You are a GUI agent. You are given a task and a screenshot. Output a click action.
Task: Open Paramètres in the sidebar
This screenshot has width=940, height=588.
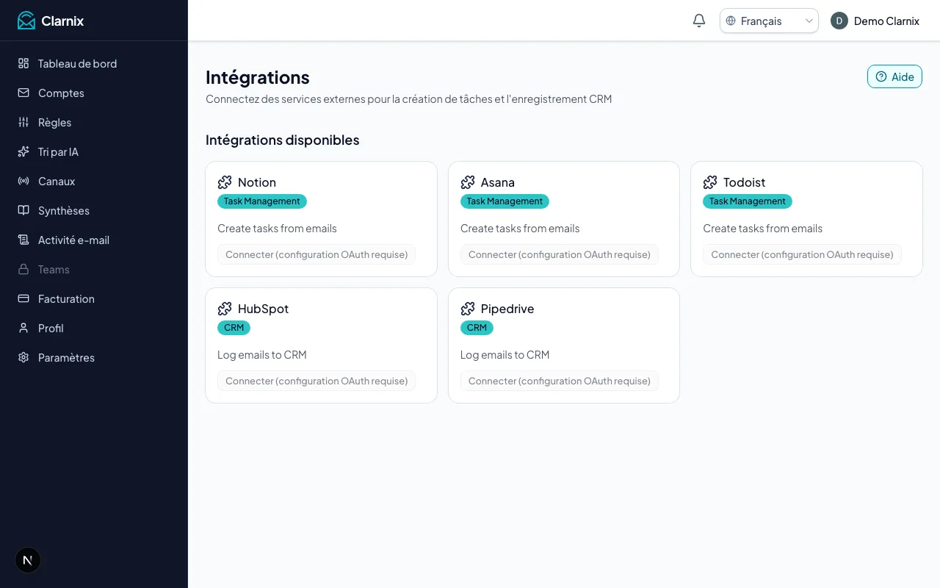(94, 357)
